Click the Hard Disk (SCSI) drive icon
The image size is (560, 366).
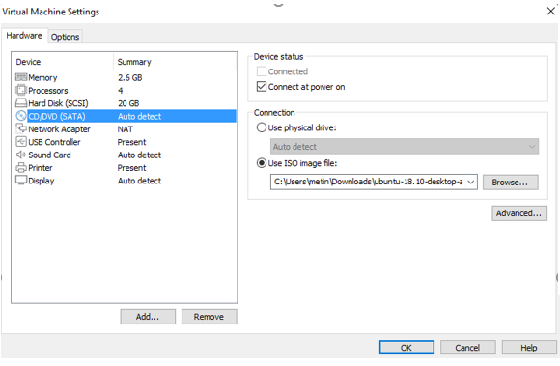[x=21, y=102]
